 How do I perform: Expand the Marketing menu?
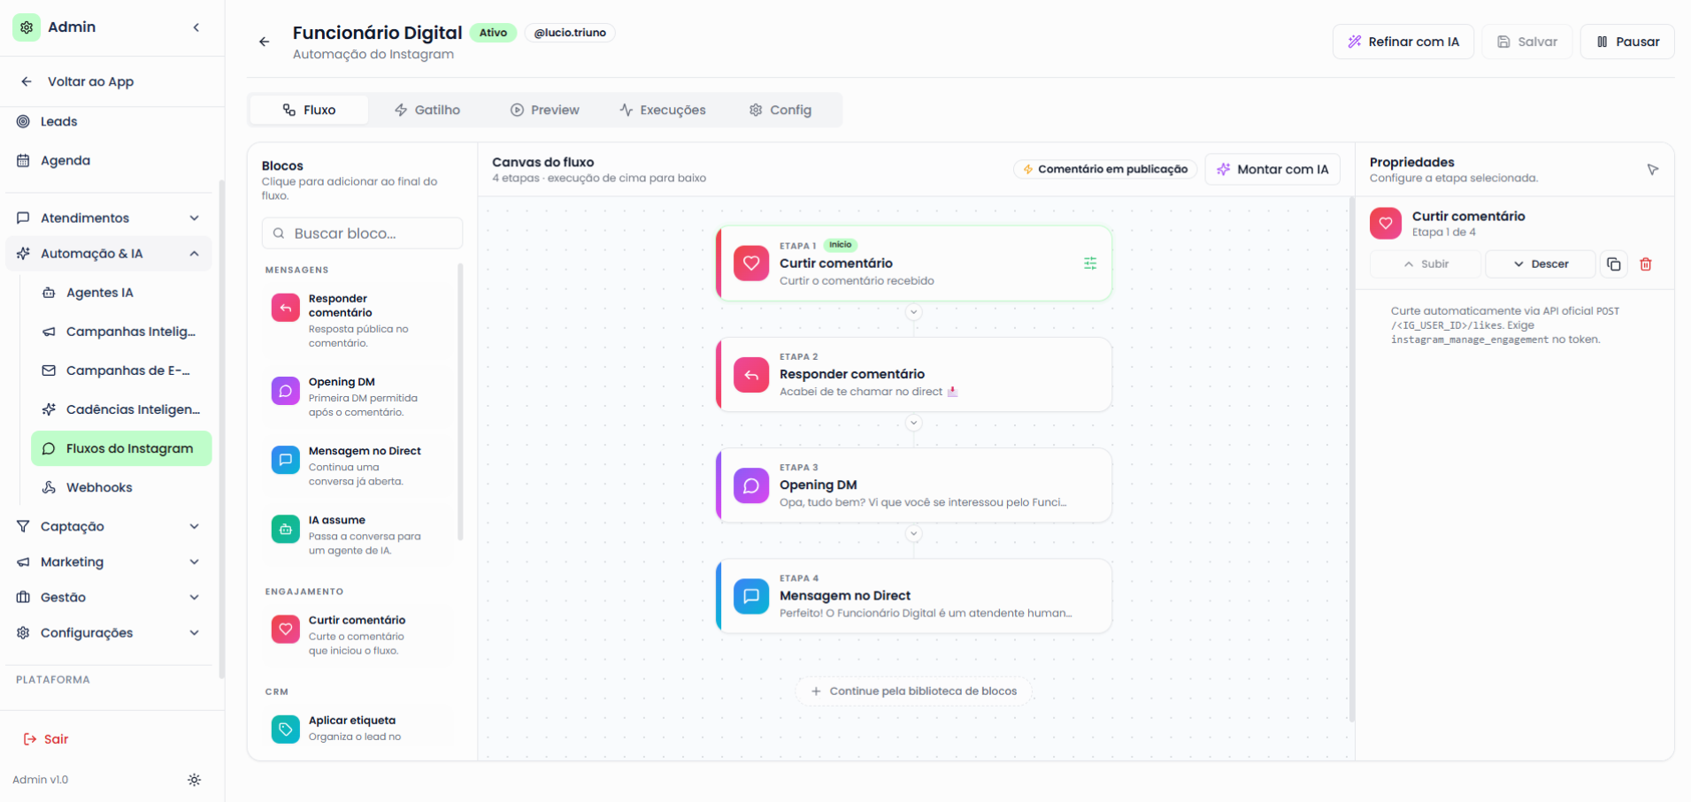pyautogui.click(x=109, y=561)
